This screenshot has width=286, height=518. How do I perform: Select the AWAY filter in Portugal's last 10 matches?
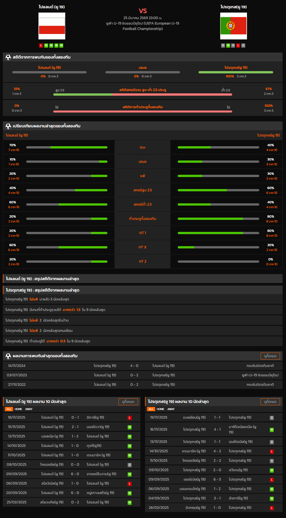pos(171,409)
